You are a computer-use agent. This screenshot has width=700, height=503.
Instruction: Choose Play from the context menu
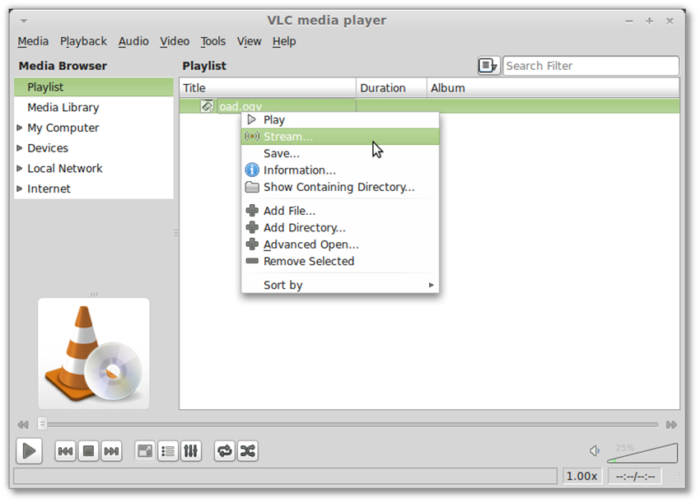point(340,120)
